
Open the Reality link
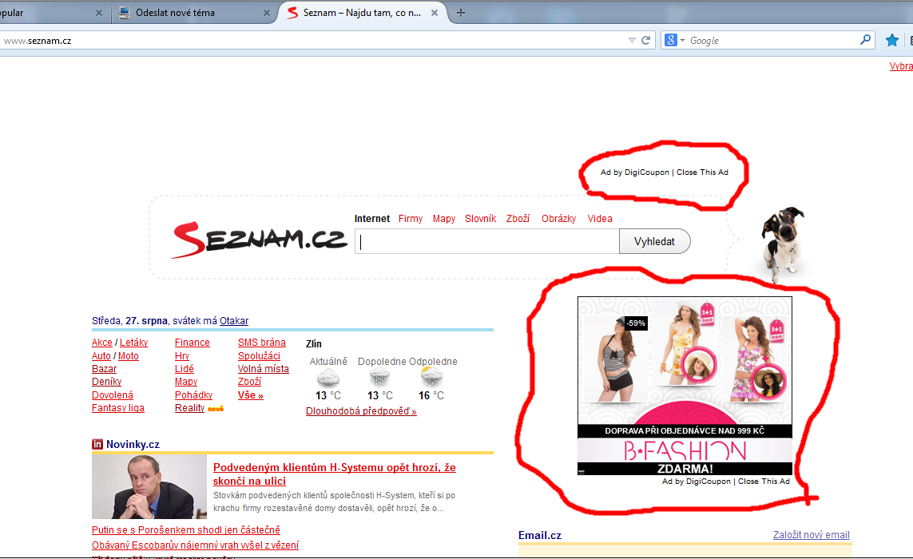click(190, 407)
